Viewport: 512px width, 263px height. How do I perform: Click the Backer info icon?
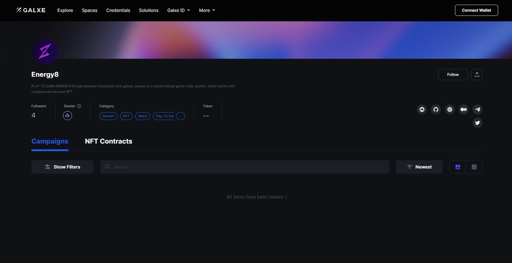(79, 106)
